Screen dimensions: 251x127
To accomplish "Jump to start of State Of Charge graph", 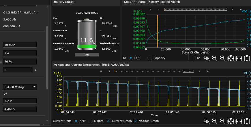I will [150, 9].
